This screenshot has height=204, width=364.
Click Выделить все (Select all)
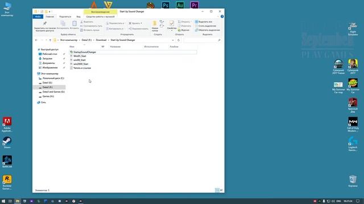coord(204,22)
